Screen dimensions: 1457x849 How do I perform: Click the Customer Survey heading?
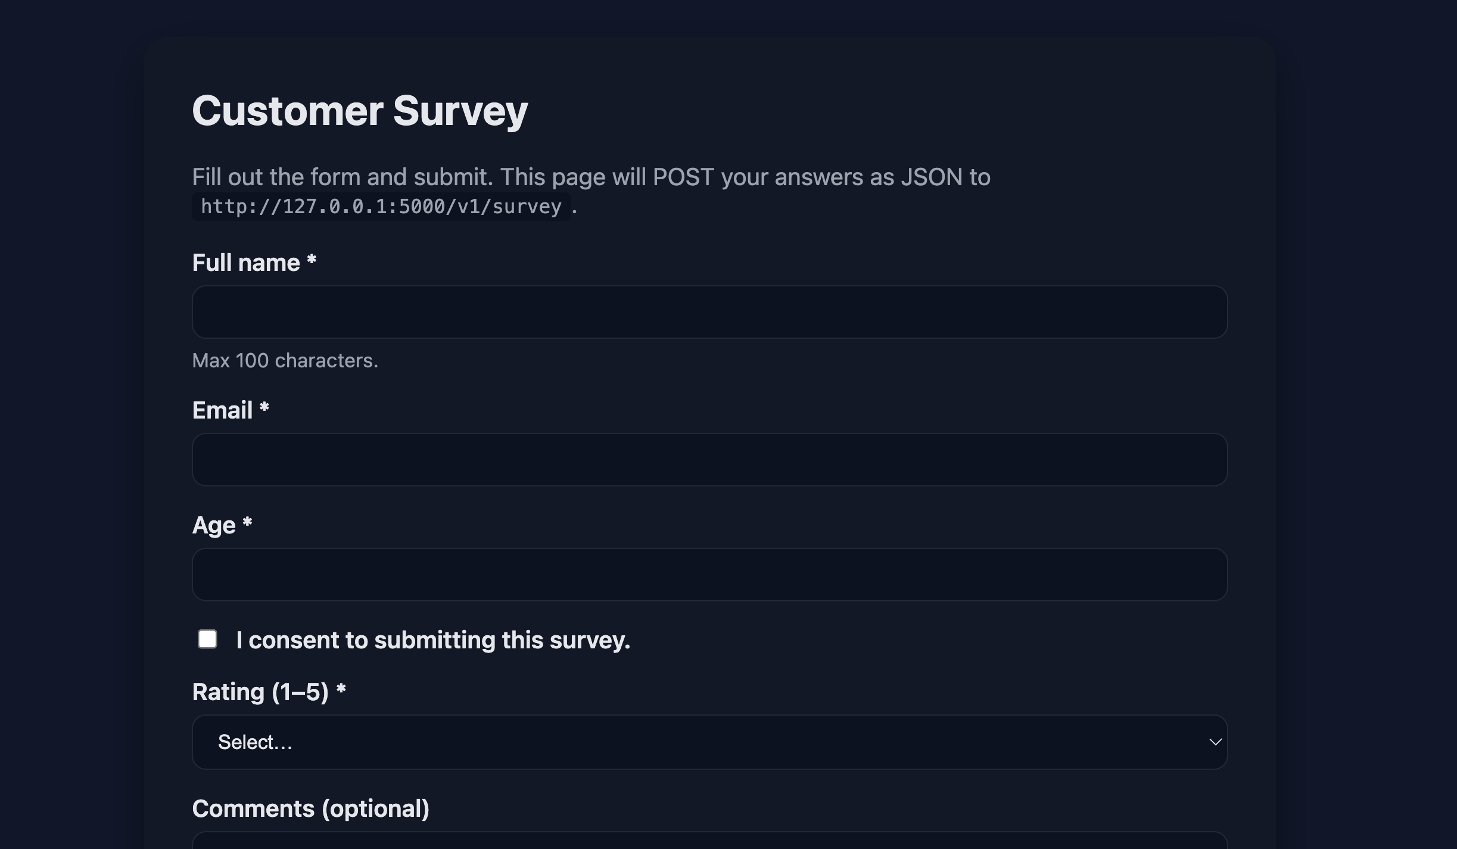pos(360,111)
